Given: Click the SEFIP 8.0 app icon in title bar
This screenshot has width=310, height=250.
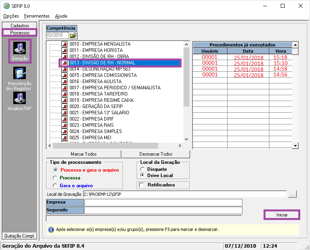Looking at the screenshot, I should click(7, 6).
